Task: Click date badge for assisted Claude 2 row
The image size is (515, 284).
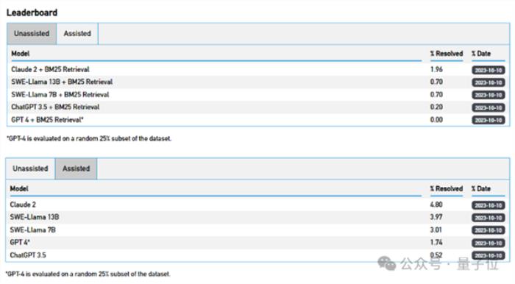Action: [x=489, y=205]
